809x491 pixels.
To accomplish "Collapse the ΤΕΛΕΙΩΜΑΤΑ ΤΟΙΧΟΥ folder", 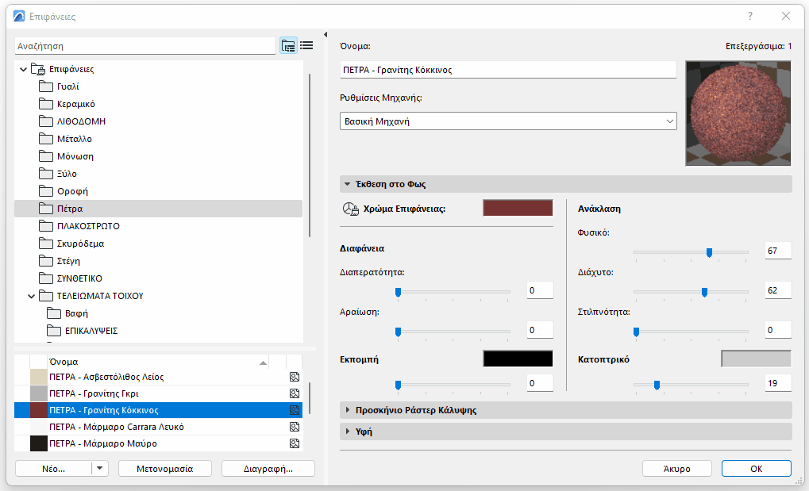I will click(30, 295).
